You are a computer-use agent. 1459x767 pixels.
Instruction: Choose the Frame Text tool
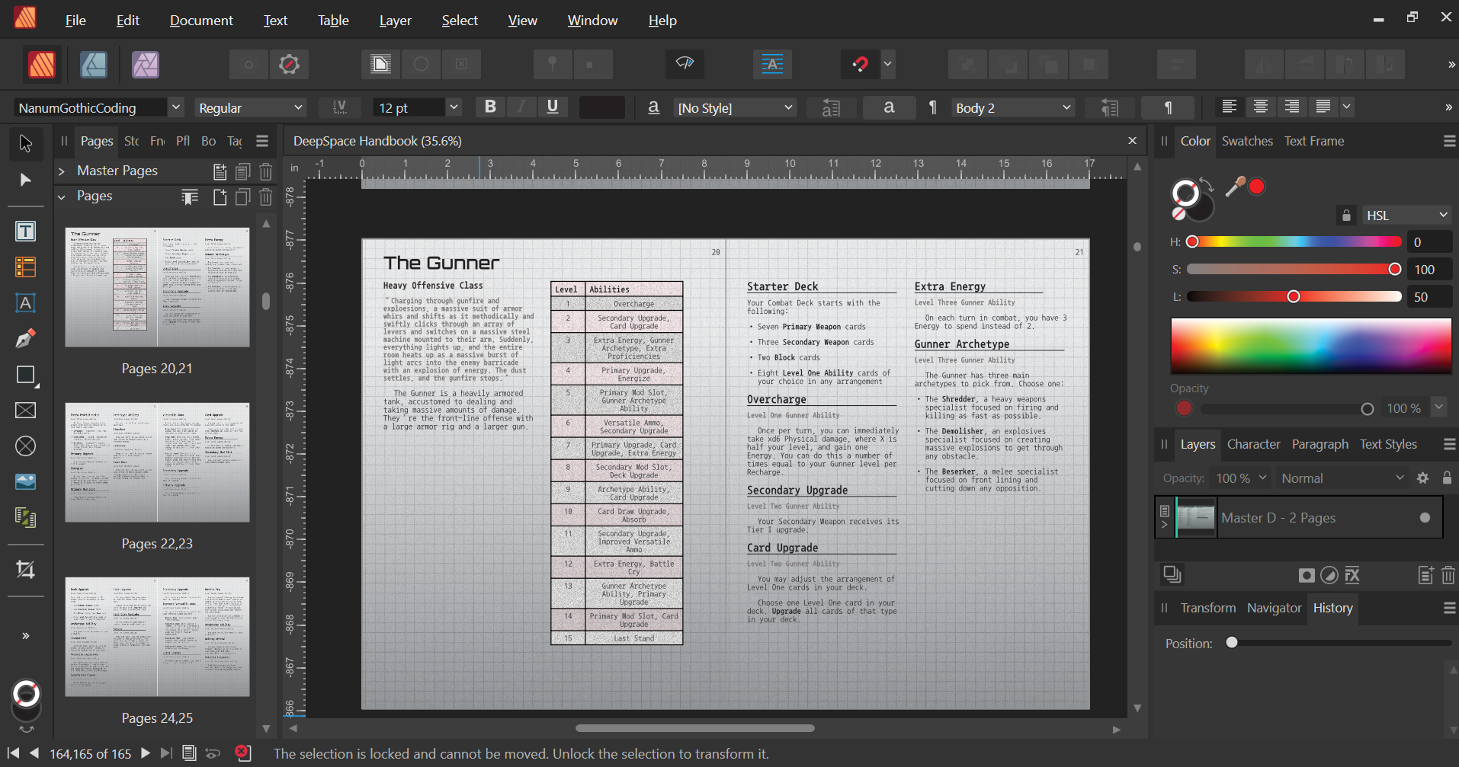25,232
